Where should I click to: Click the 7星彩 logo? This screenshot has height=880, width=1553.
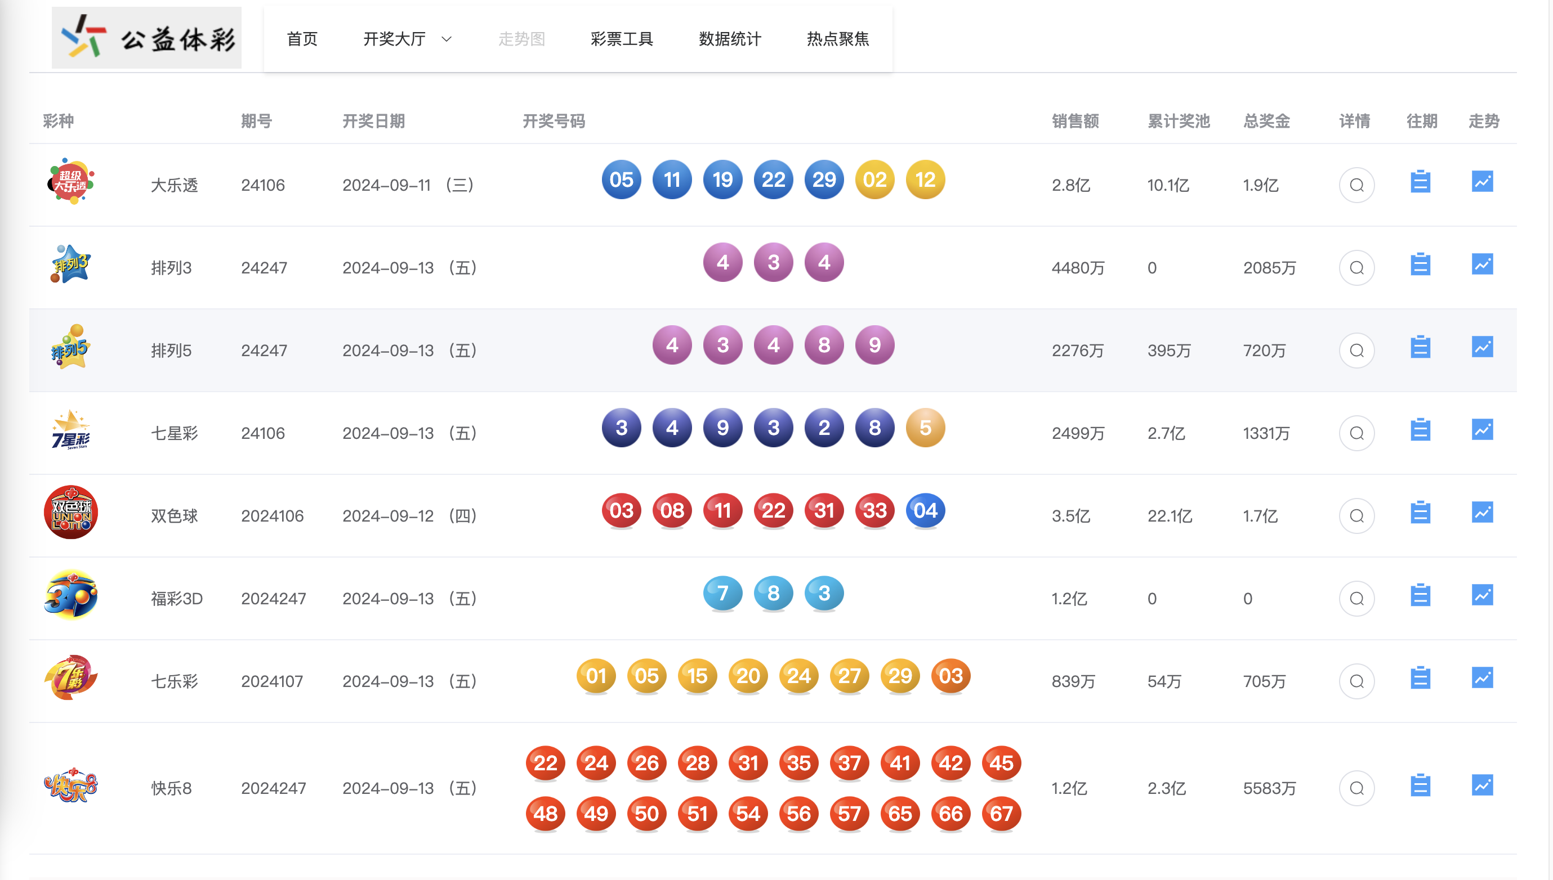tap(70, 430)
